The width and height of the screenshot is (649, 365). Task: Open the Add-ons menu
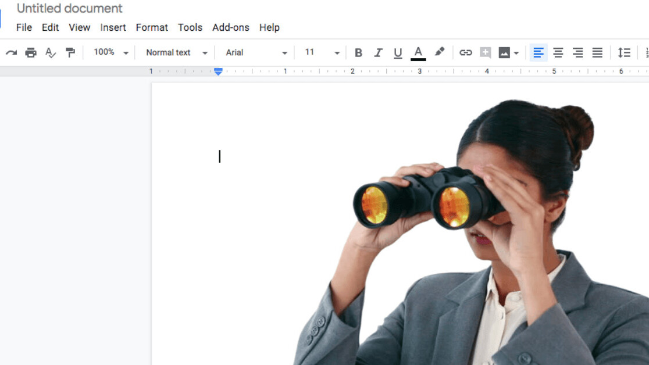(230, 27)
